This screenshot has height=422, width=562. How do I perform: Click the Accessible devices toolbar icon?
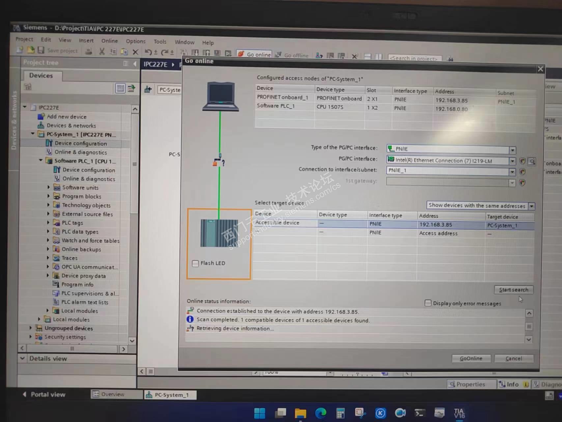(x=319, y=56)
